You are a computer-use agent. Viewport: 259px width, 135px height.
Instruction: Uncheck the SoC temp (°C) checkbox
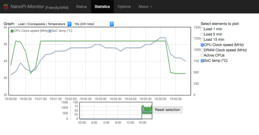[202, 61]
